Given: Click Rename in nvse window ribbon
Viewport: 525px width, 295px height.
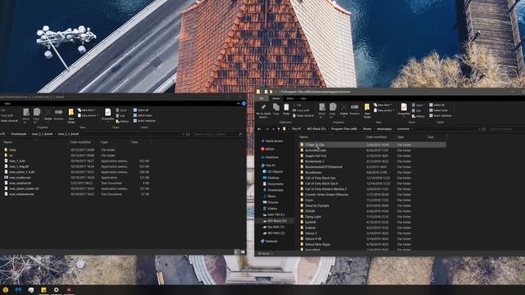Looking at the screenshot, I should pyautogui.click(x=58, y=114).
